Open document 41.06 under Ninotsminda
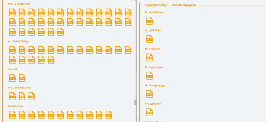Image resolution: width=266 pixels, height=122 pixels. point(12,50)
